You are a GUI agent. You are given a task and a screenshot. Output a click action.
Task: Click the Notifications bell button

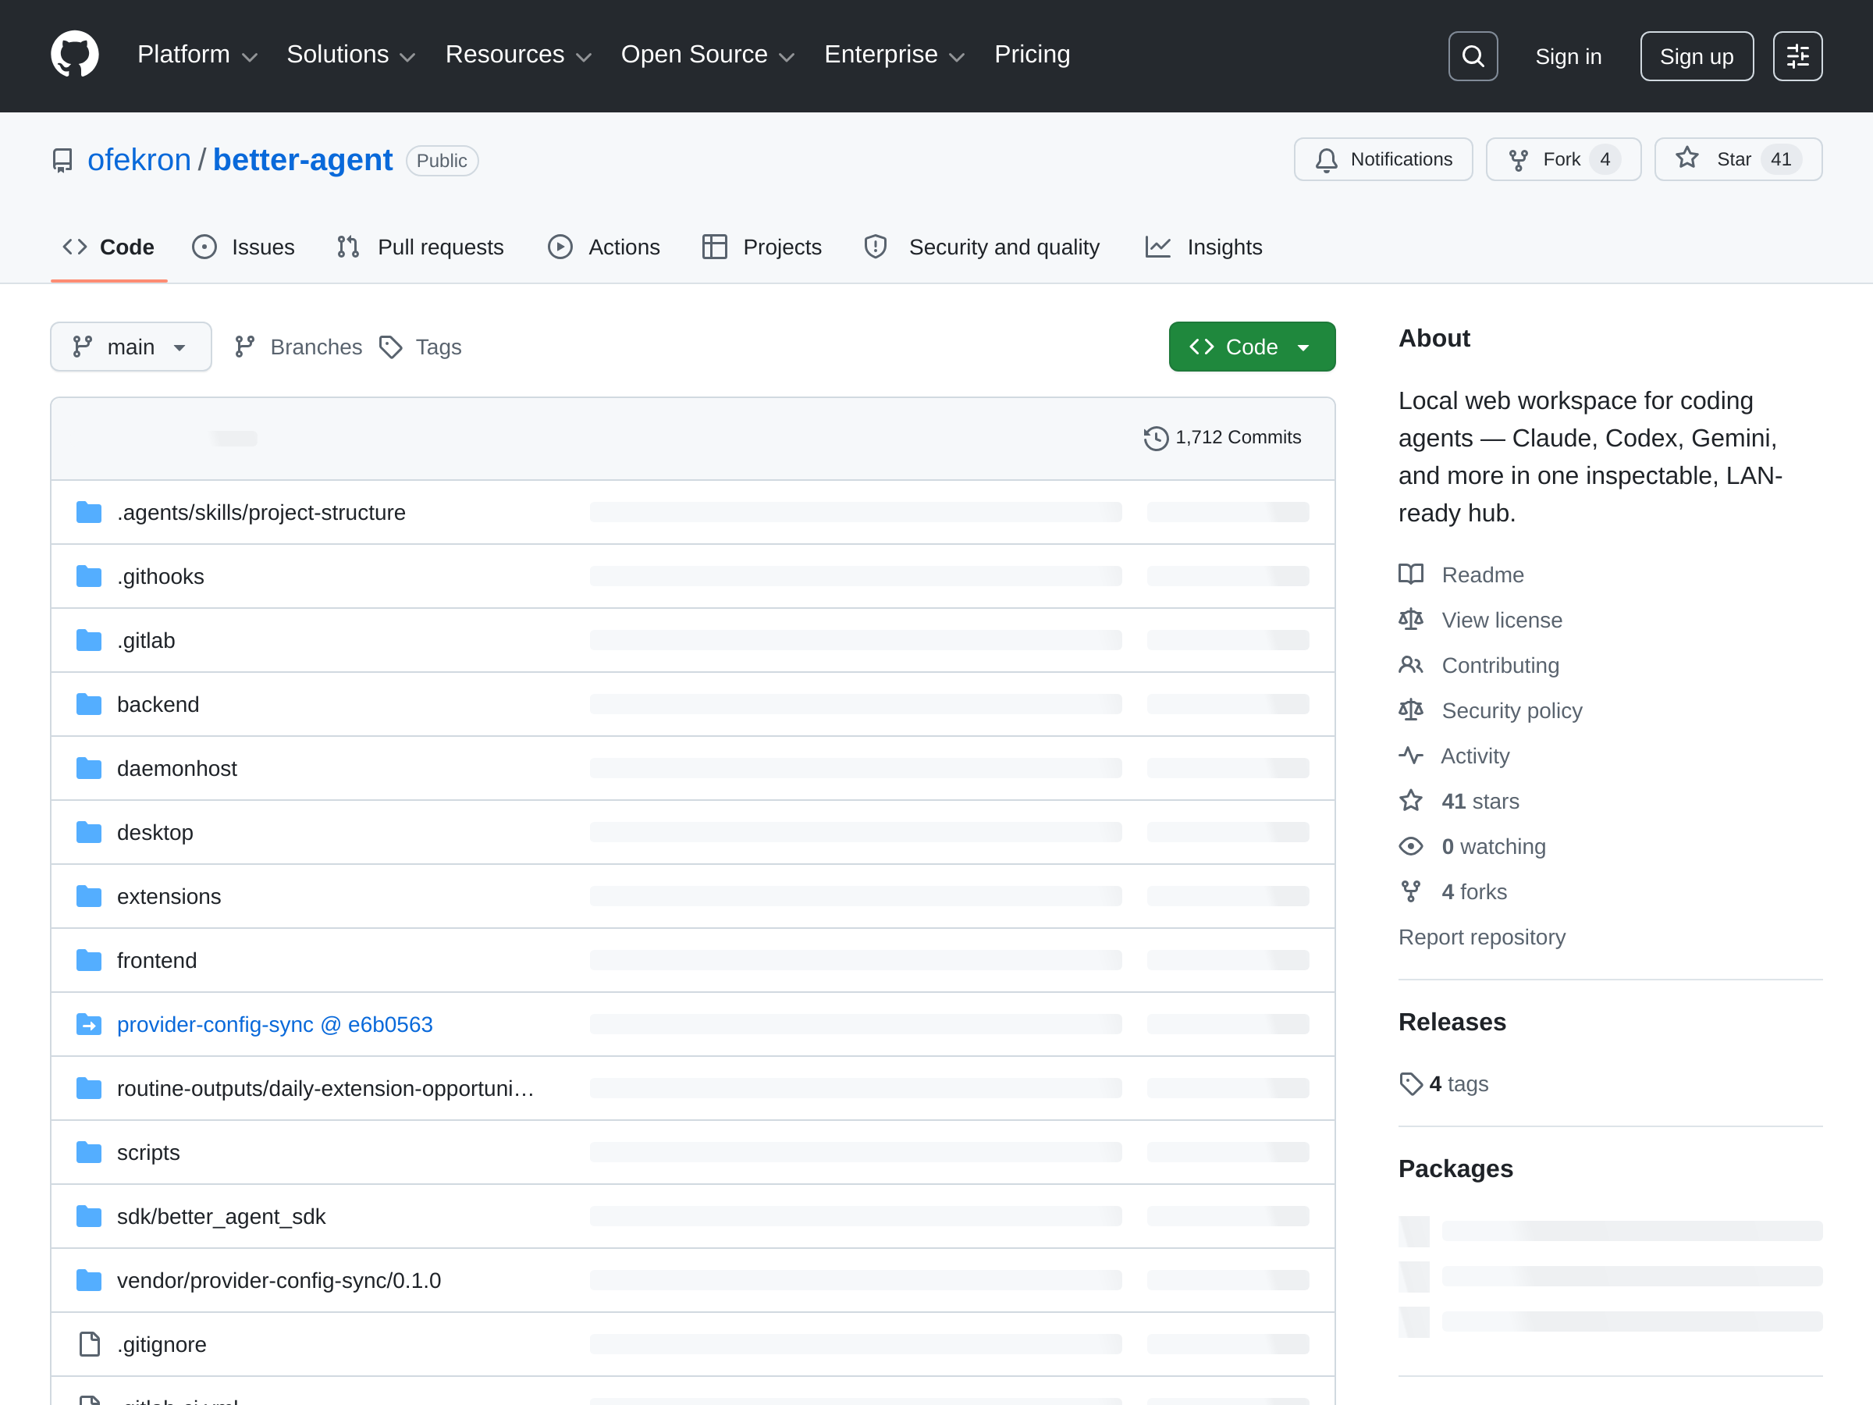tap(1383, 159)
